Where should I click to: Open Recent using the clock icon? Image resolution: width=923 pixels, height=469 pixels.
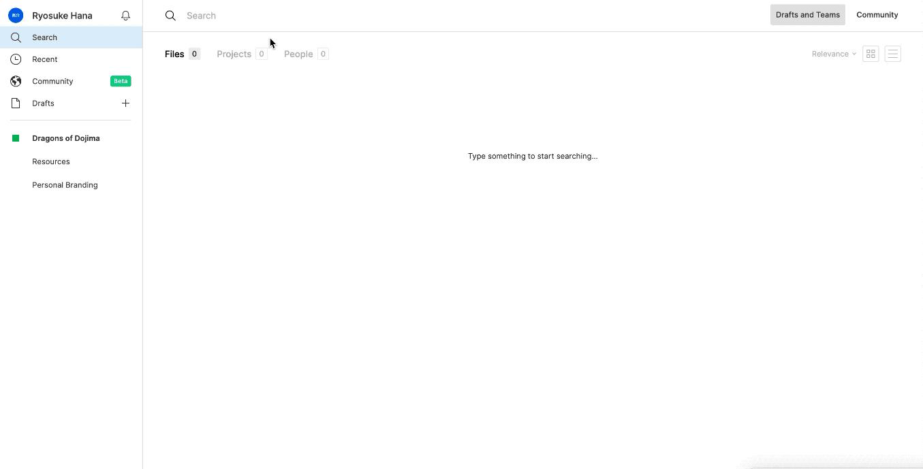tap(16, 59)
